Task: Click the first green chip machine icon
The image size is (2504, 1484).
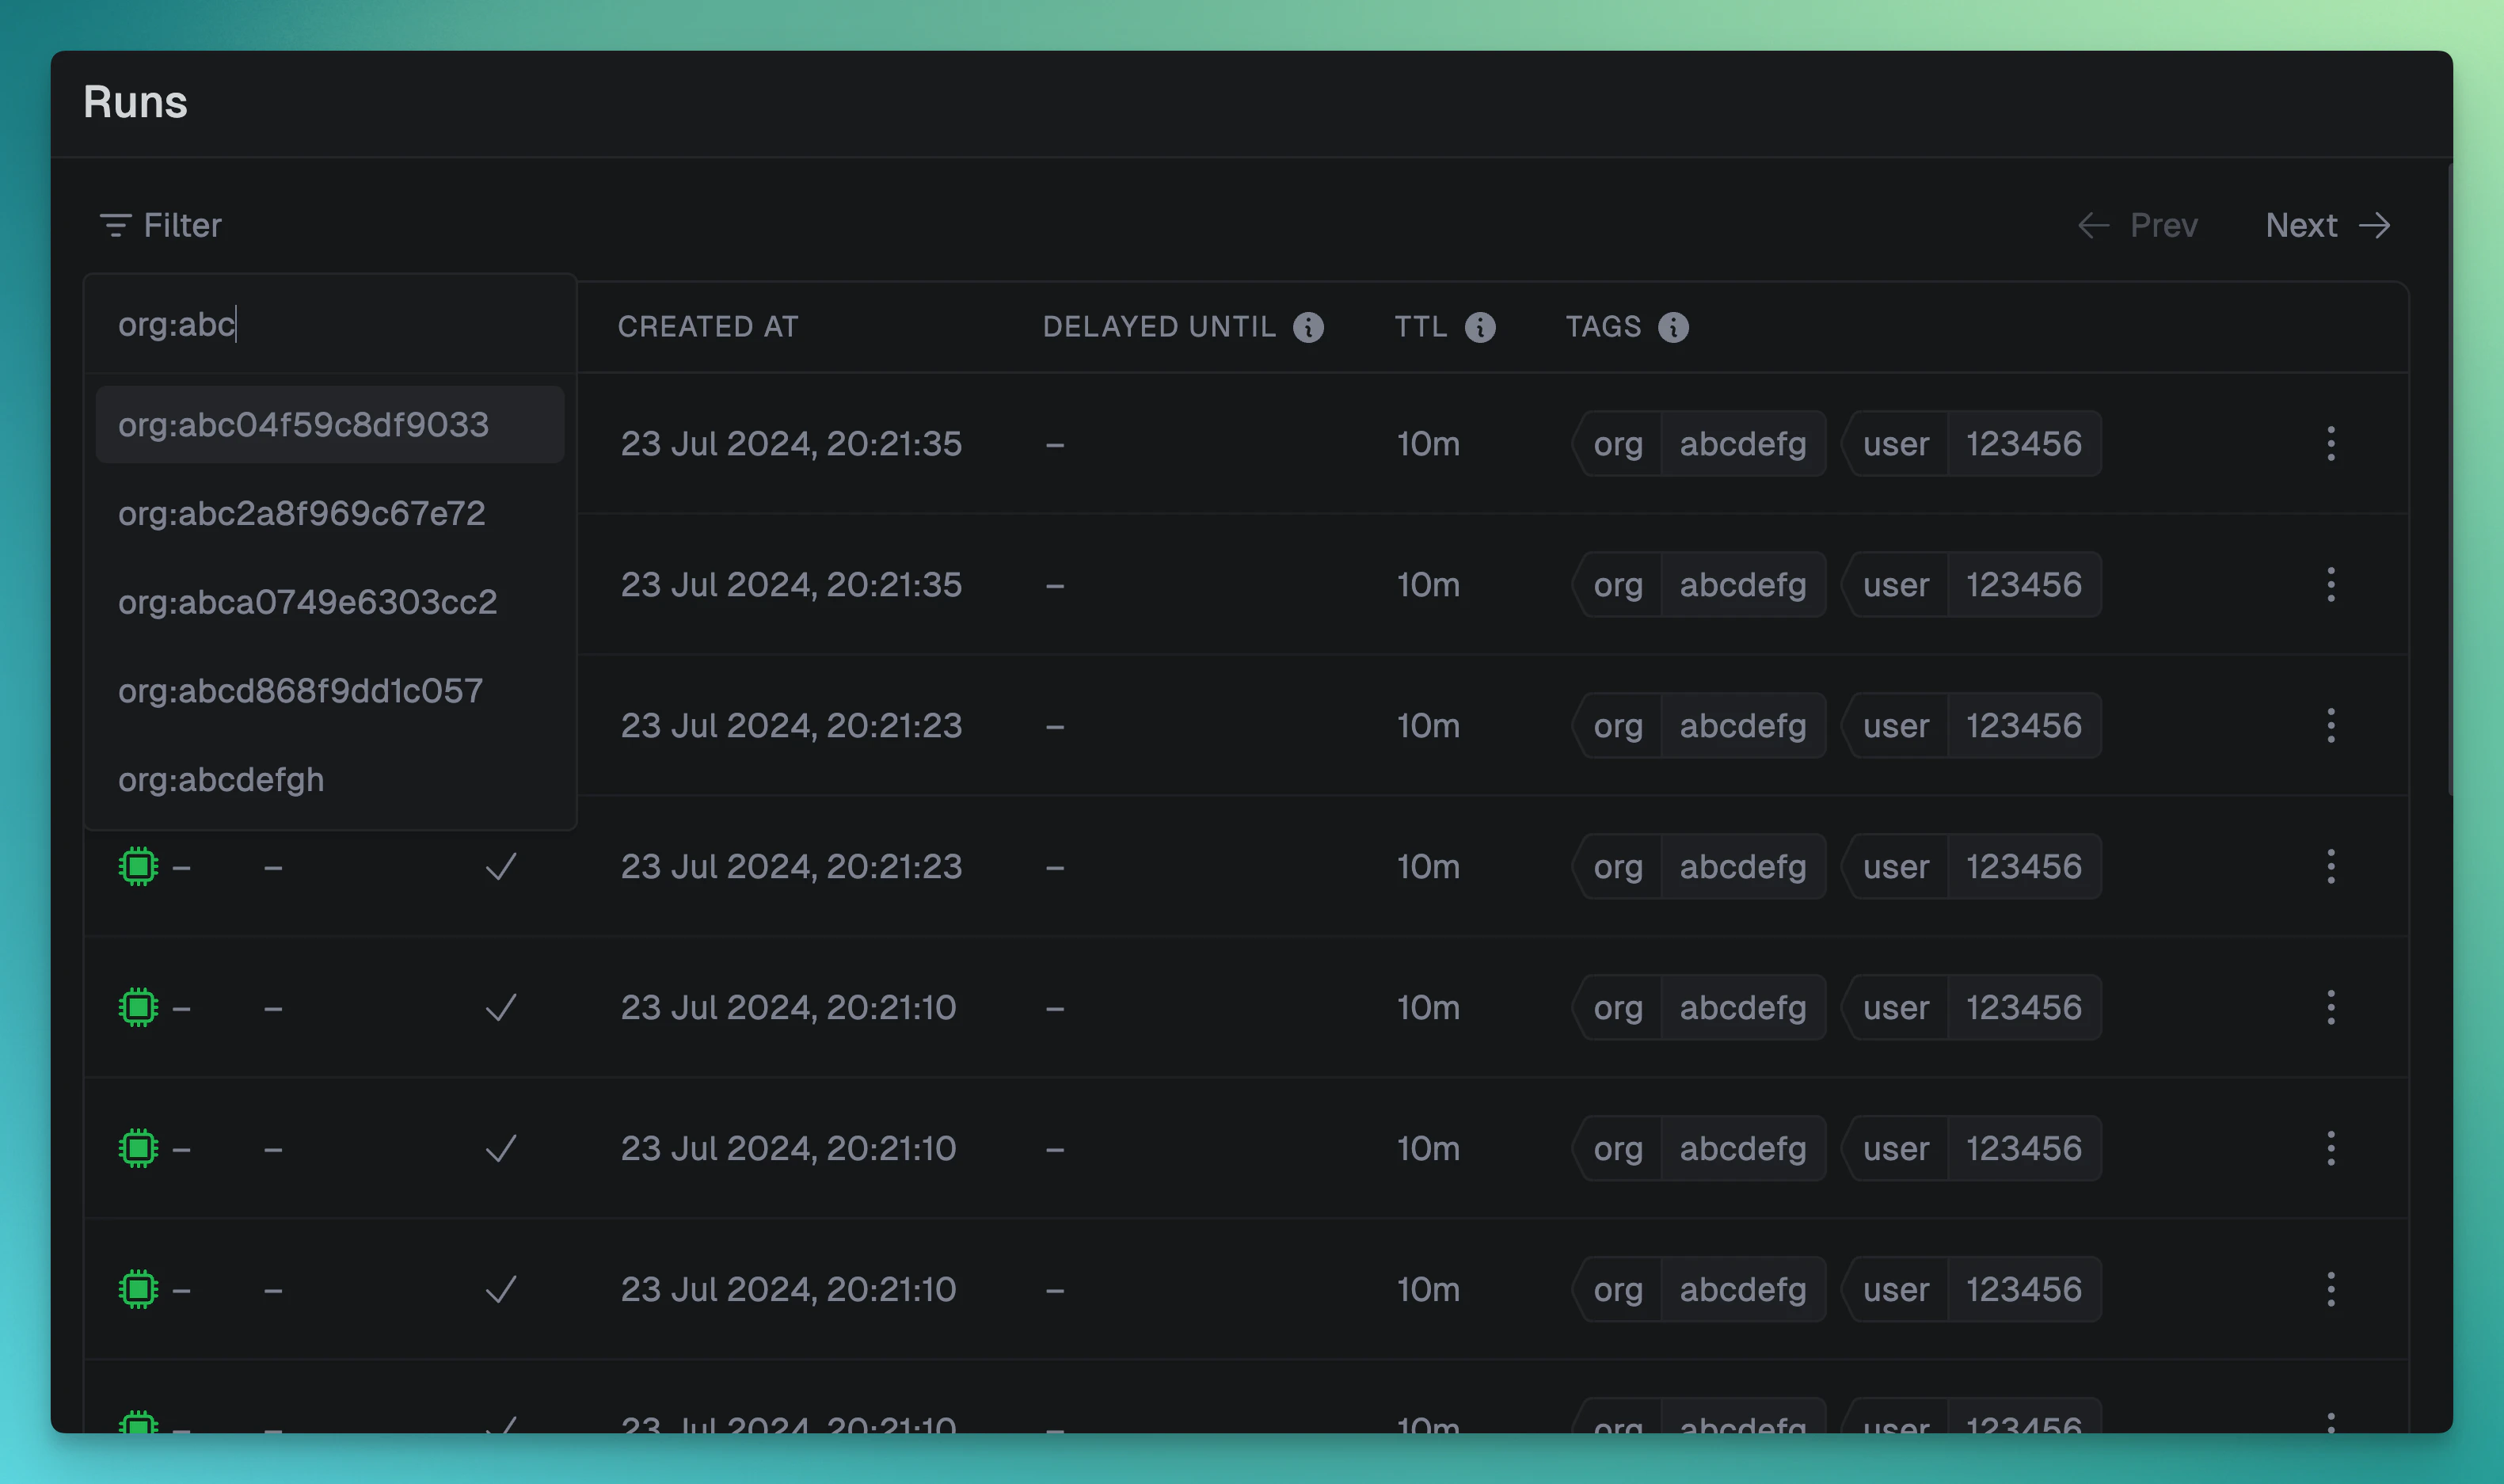Action: (x=138, y=866)
